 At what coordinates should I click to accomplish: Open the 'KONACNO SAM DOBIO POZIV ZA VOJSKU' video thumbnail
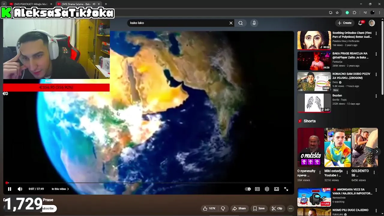click(x=314, y=81)
